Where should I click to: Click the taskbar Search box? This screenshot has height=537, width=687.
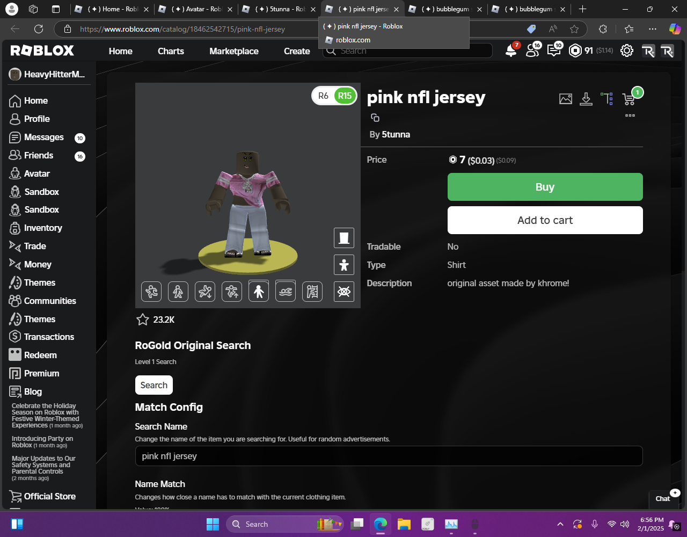(x=284, y=524)
